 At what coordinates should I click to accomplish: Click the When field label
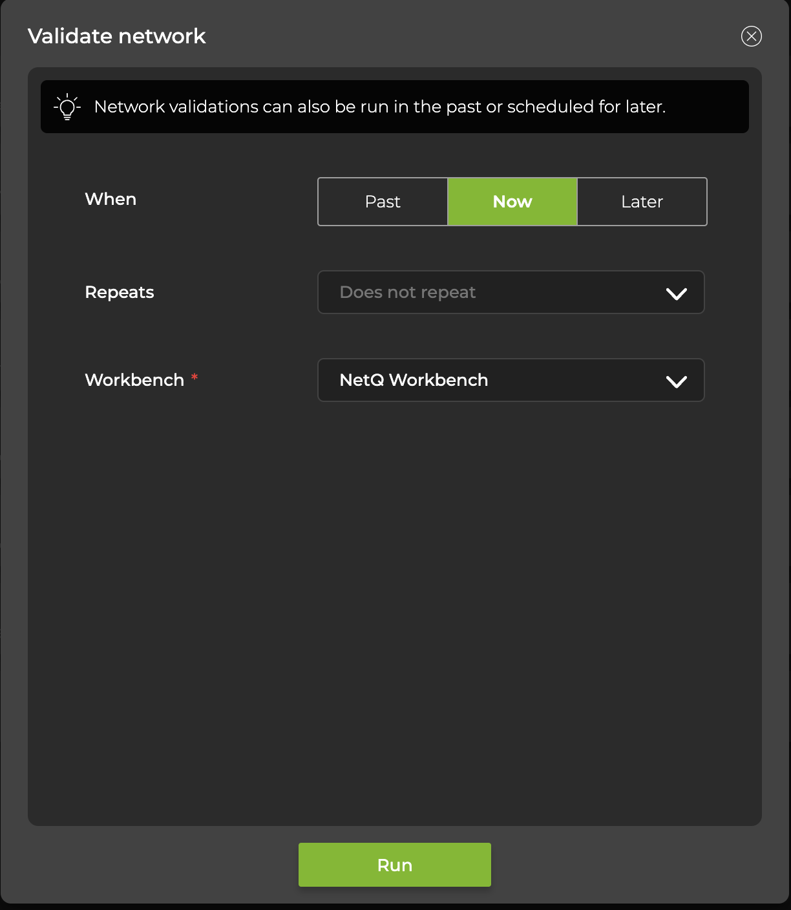[111, 199]
